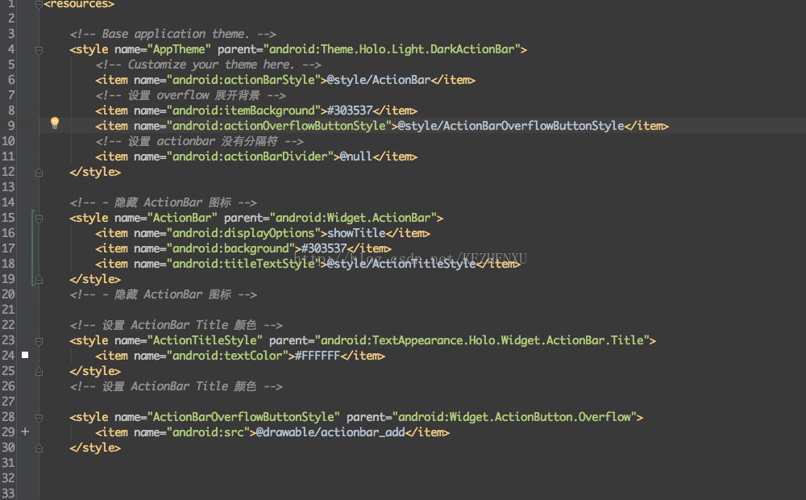Click line number 31 in the gutter
This screenshot has width=806, height=500.
coord(8,463)
